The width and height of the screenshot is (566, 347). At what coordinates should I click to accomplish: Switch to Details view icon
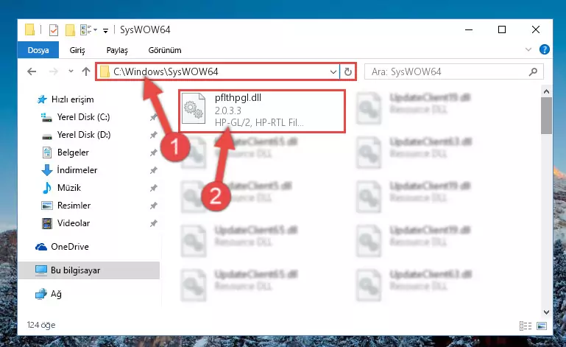point(526,326)
